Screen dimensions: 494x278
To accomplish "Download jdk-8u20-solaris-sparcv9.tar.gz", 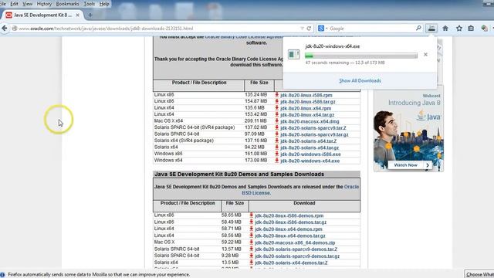I will point(314,134).
